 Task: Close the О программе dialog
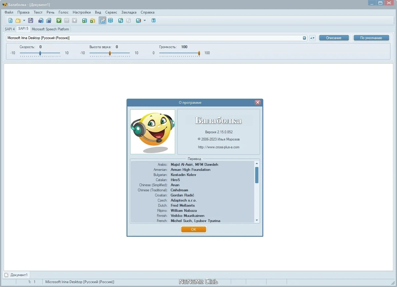coord(258,103)
